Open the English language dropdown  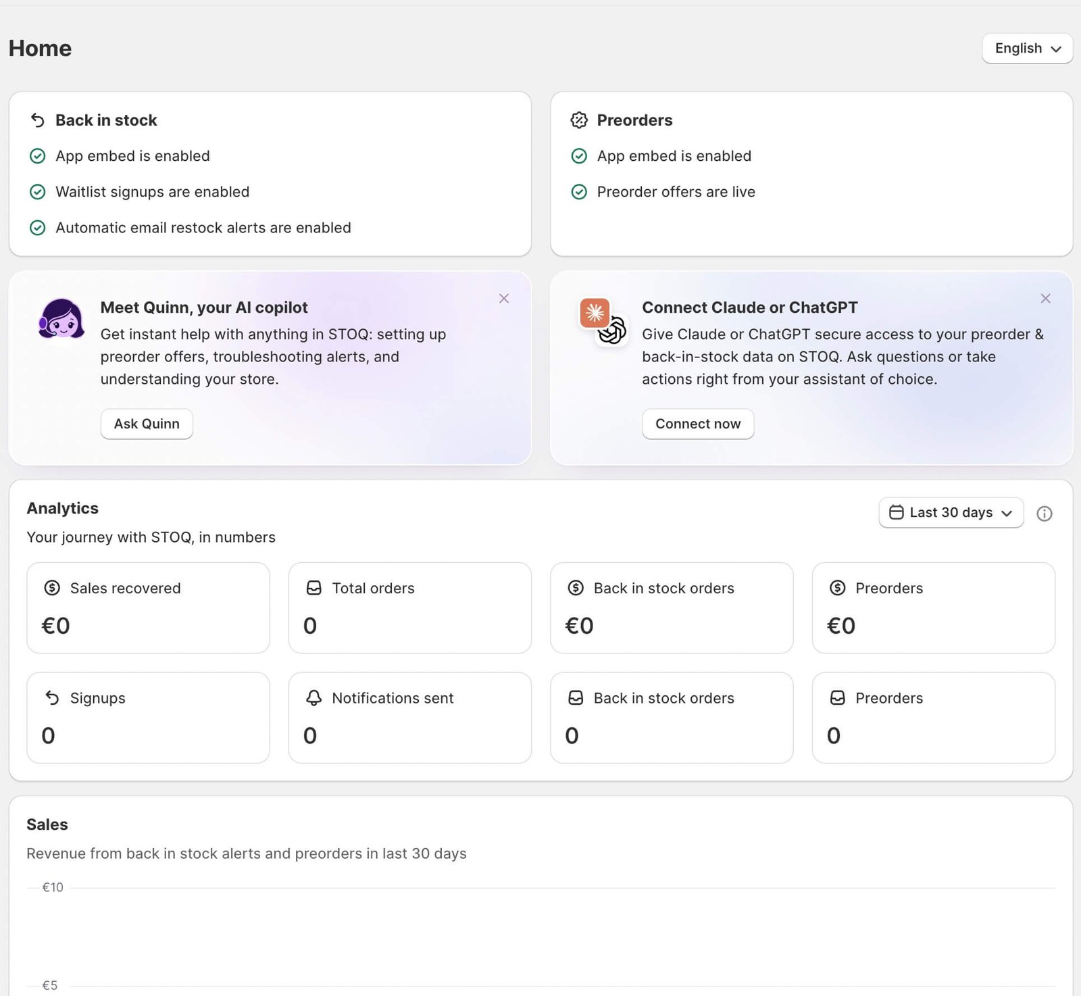pyautogui.click(x=1027, y=49)
